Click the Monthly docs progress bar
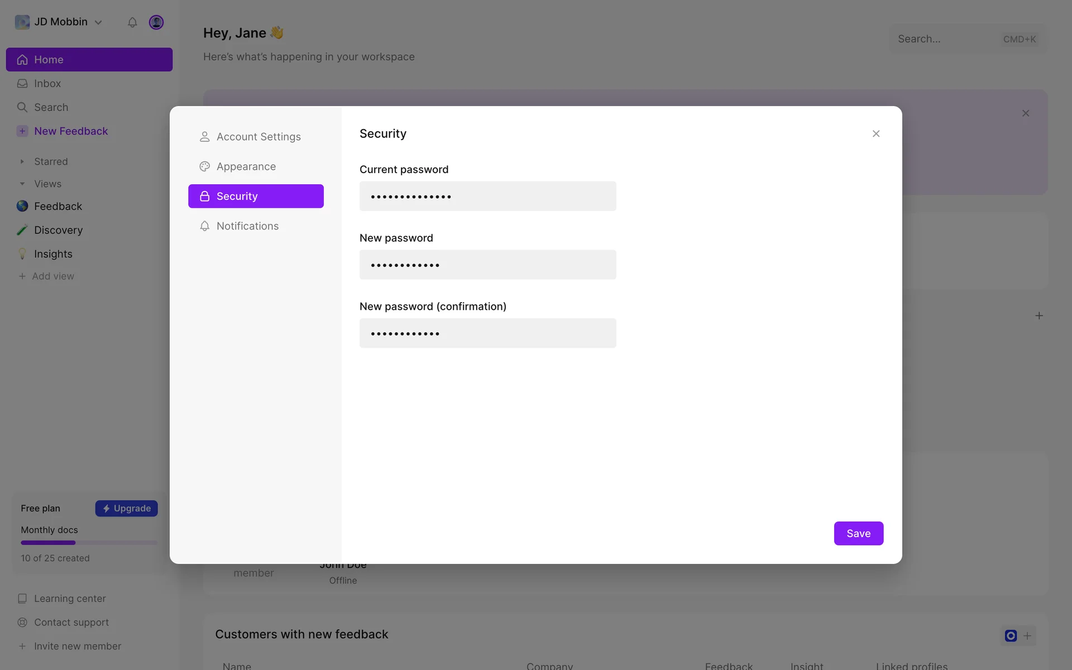1072x670 pixels. pyautogui.click(x=89, y=543)
